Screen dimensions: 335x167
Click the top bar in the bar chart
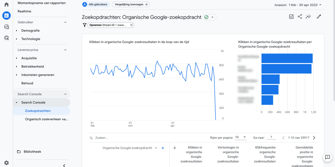pyautogui.click(x=287, y=58)
